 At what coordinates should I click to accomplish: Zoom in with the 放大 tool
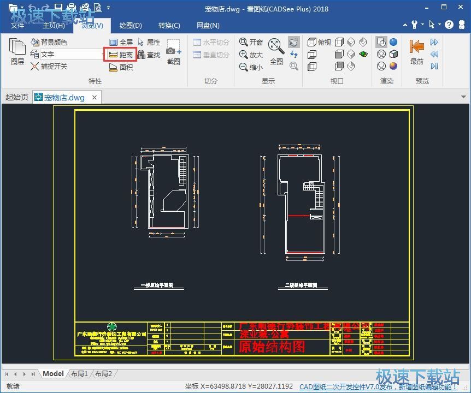[251, 55]
